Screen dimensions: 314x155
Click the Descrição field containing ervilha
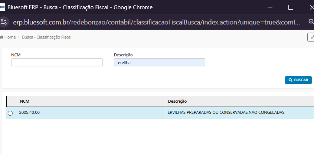click(x=159, y=63)
